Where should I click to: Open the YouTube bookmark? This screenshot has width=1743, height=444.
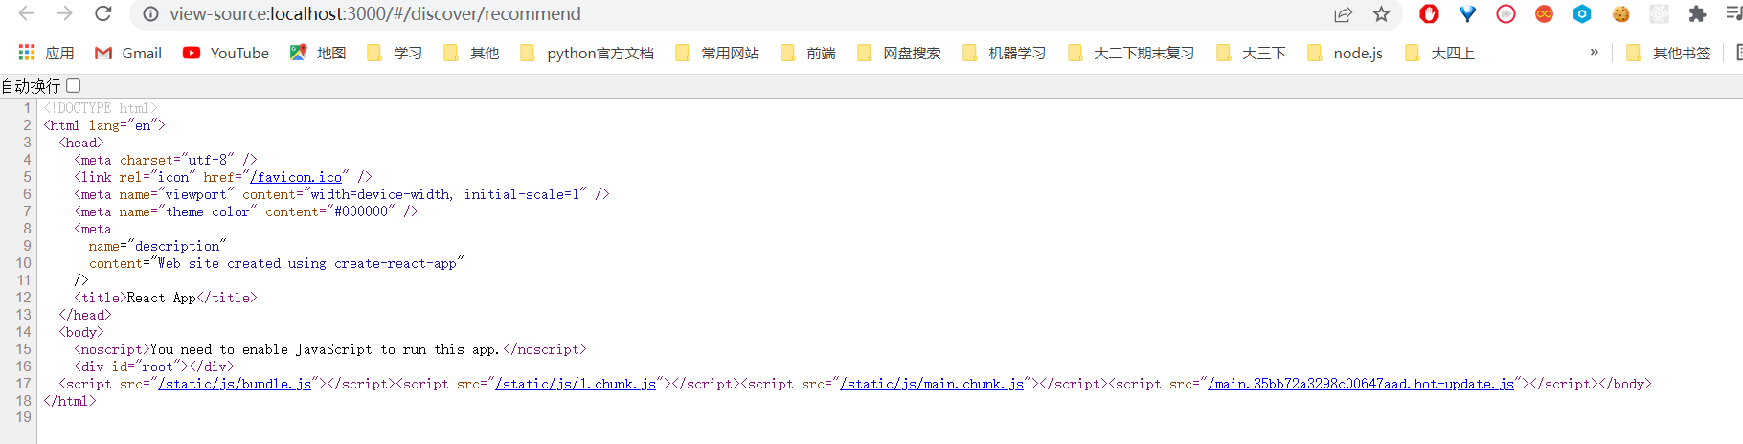pyautogui.click(x=226, y=53)
